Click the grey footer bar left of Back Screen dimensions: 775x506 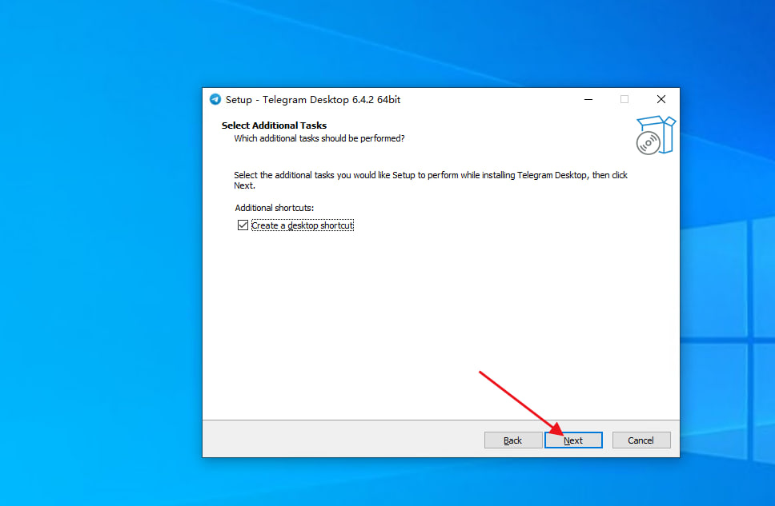[x=336, y=440]
